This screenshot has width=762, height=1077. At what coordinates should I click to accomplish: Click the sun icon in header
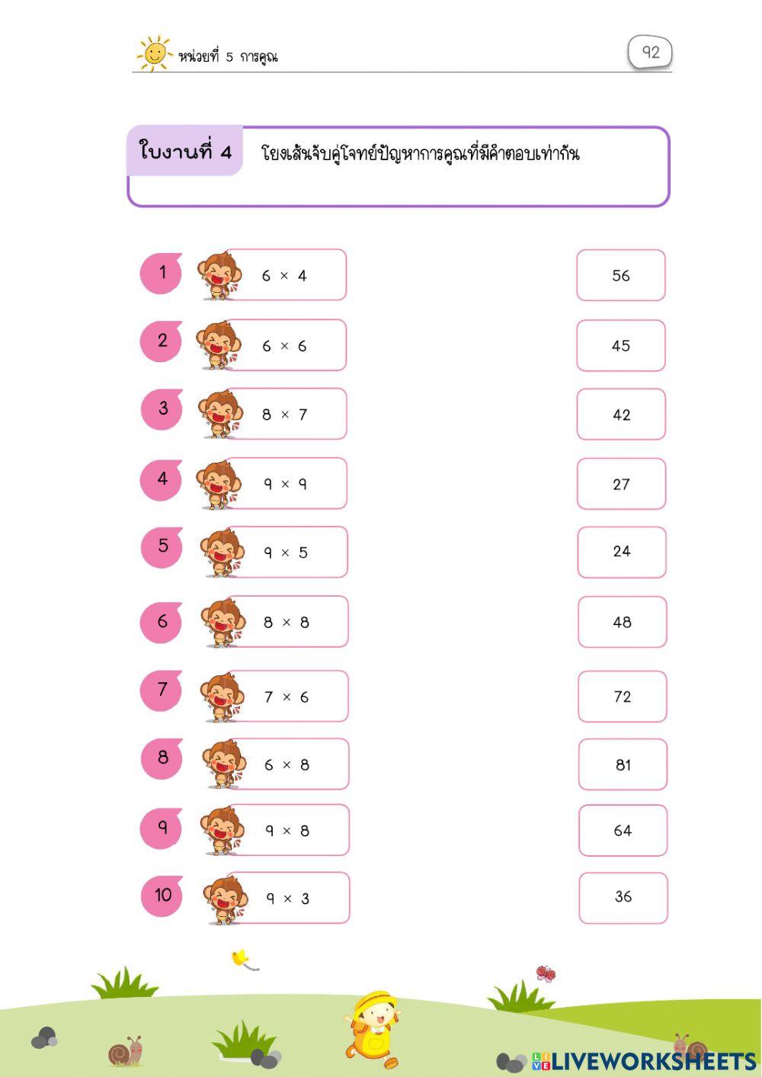(x=154, y=53)
